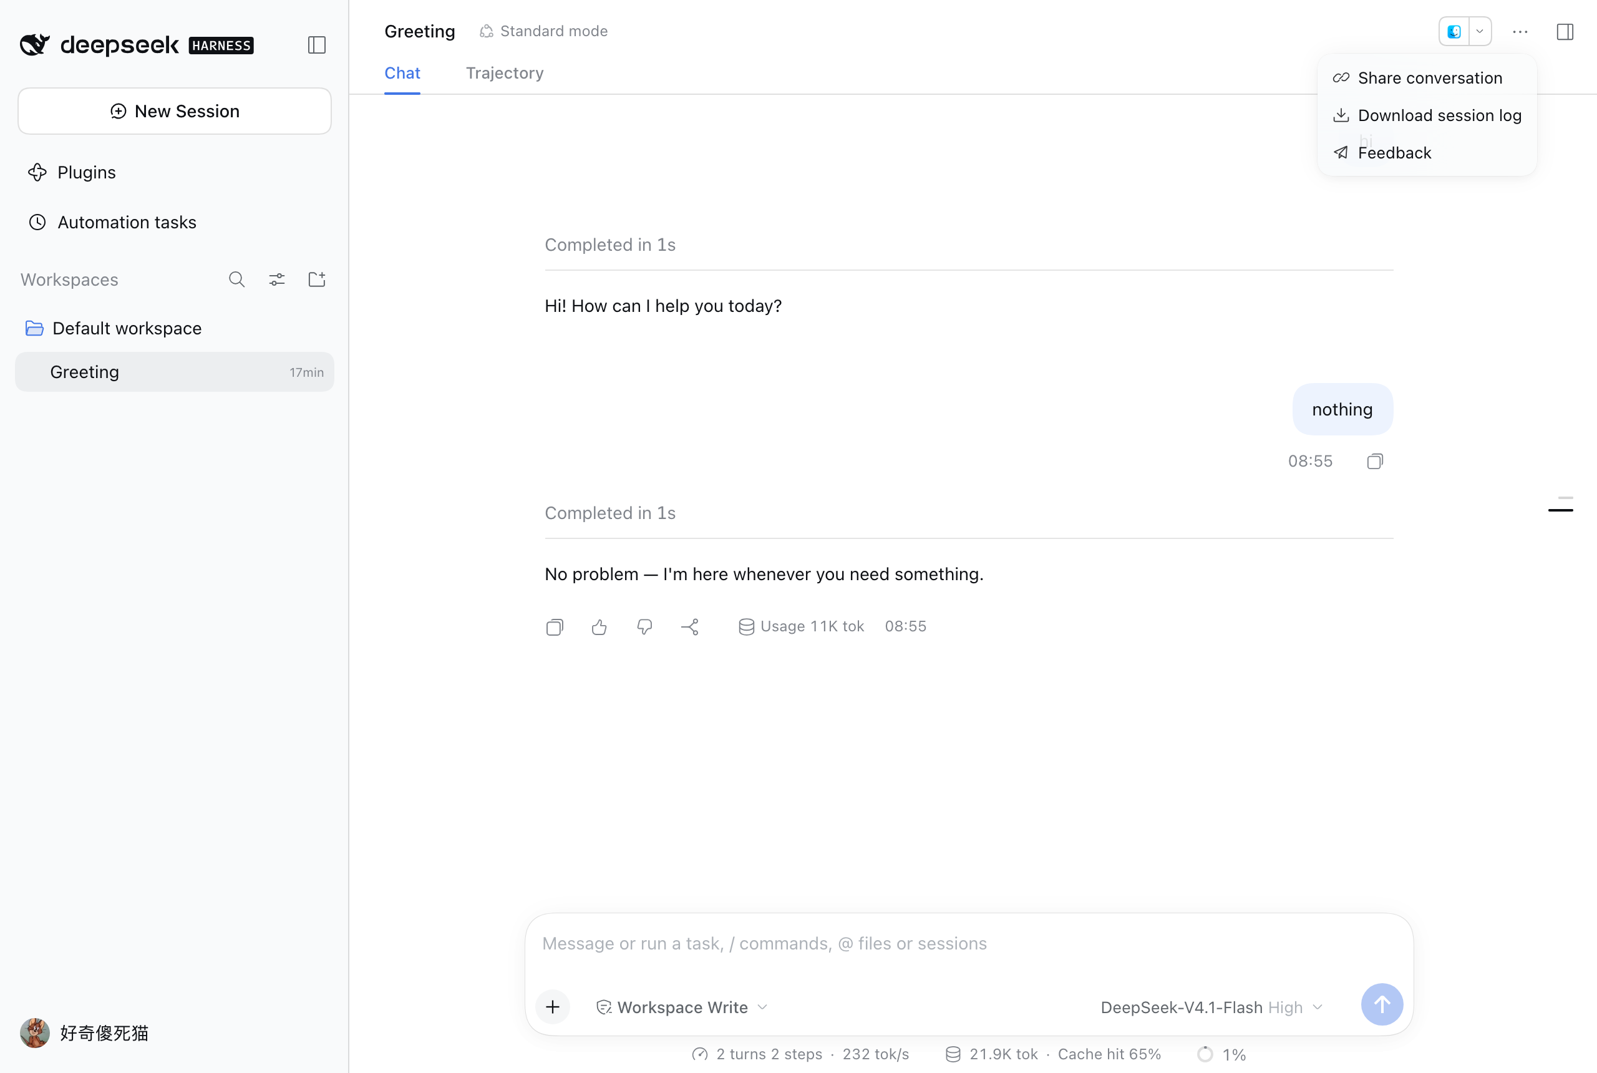The width and height of the screenshot is (1597, 1073).
Task: Jump to last message via minimap marker
Action: coord(1561,510)
